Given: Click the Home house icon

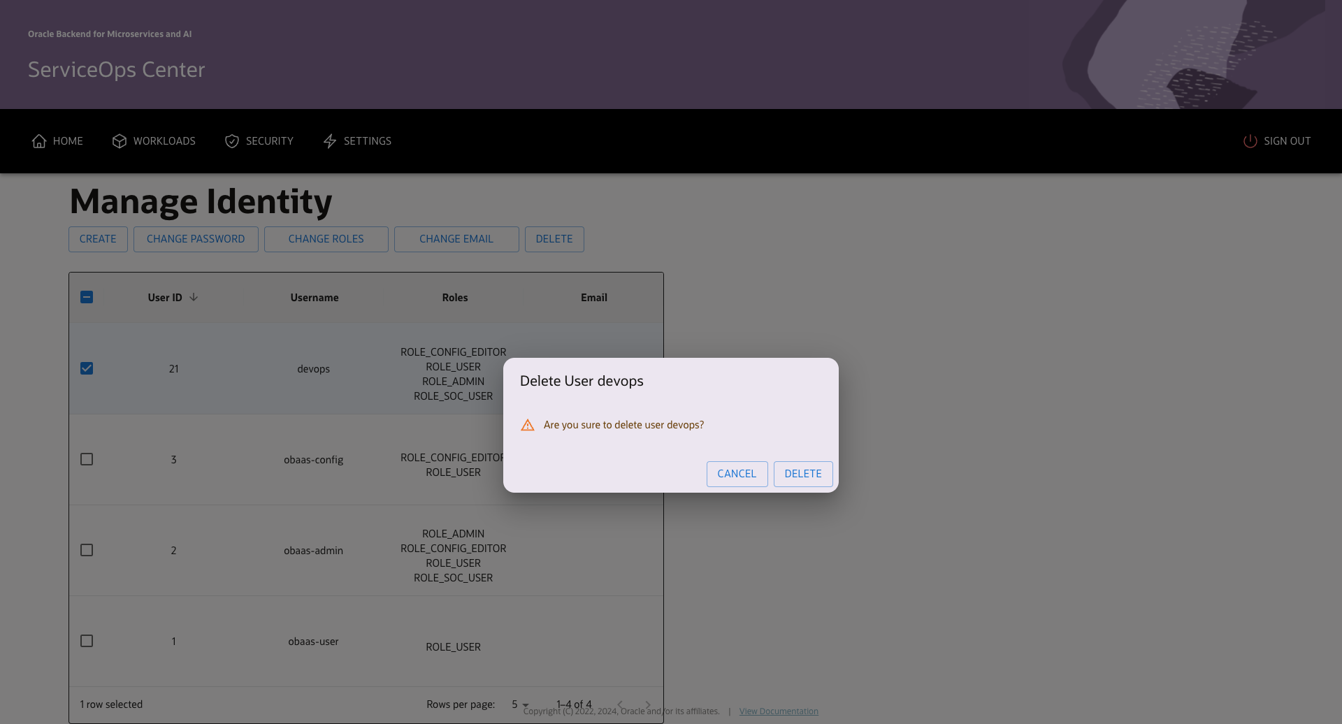Looking at the screenshot, I should click(x=39, y=141).
